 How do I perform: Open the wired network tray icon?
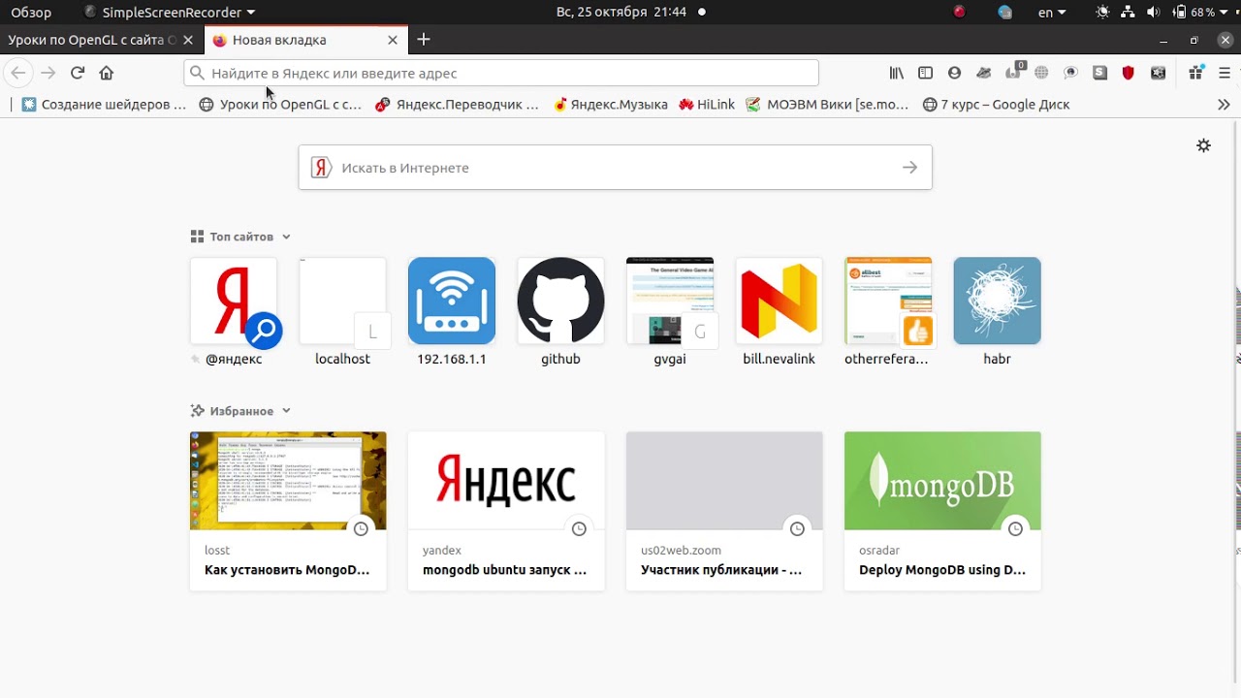click(1128, 13)
